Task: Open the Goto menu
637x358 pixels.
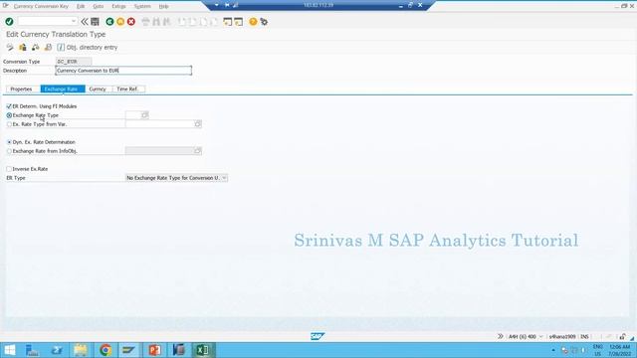Action: point(98,6)
